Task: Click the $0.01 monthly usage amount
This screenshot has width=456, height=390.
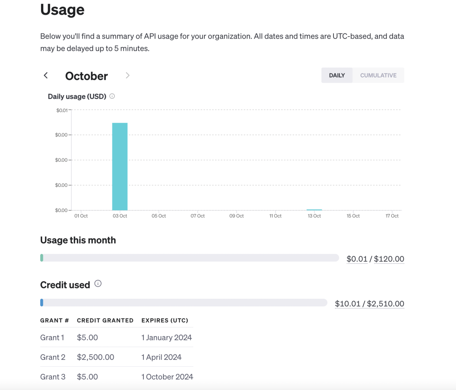Action: (357, 259)
